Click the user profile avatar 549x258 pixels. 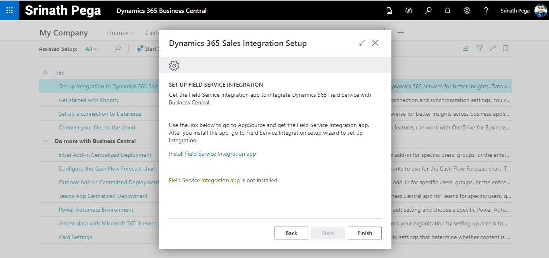point(541,11)
